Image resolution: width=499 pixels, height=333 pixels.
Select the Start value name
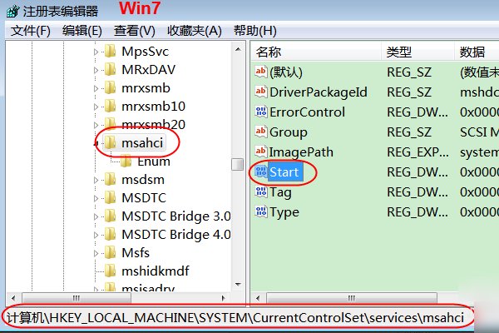284,172
